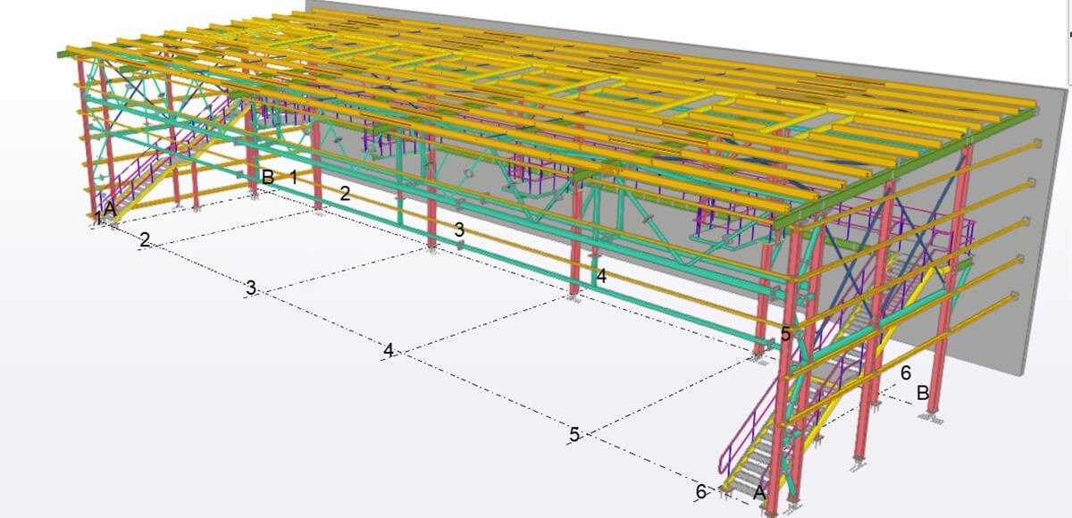This screenshot has width=1072, height=518.
Task: Click grid label B next to label 1
Action: pos(267,177)
